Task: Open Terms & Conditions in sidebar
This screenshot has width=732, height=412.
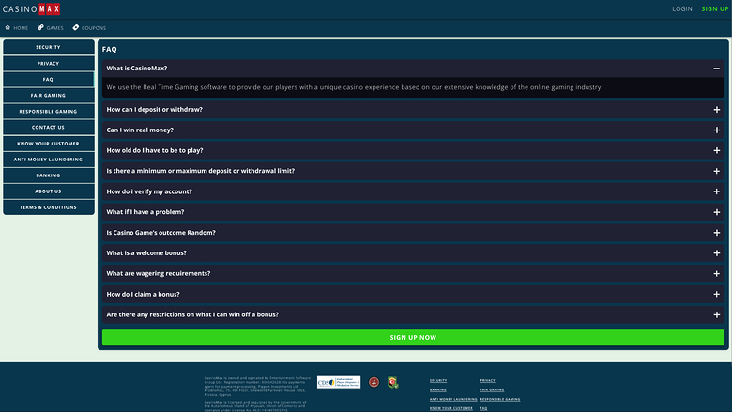Action: coord(49,207)
